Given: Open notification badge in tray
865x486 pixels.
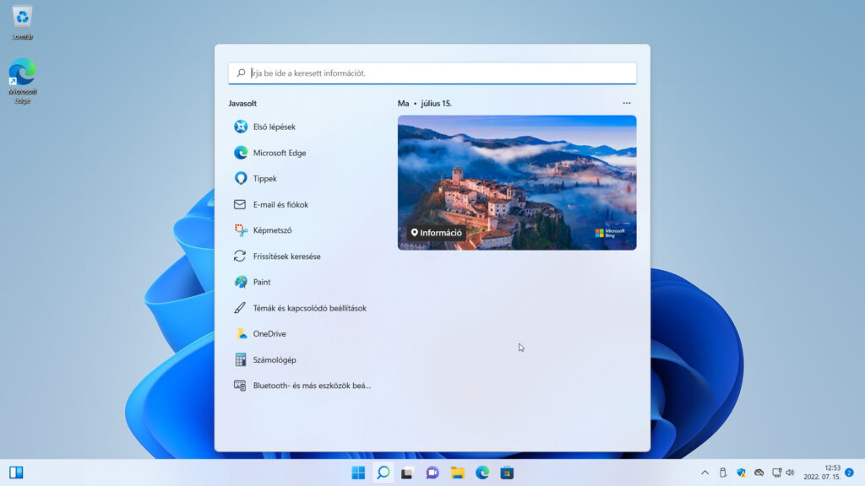Looking at the screenshot, I should (850, 472).
